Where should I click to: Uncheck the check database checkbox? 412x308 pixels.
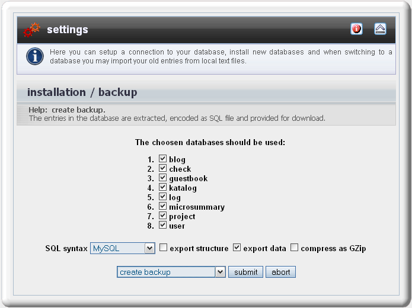click(x=162, y=168)
